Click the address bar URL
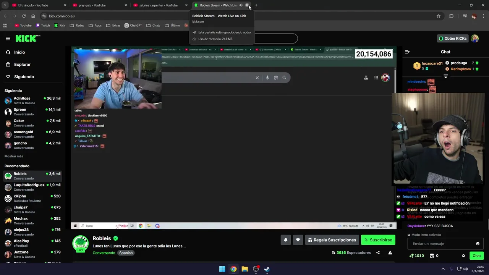The width and height of the screenshot is (489, 275). click(x=62, y=16)
